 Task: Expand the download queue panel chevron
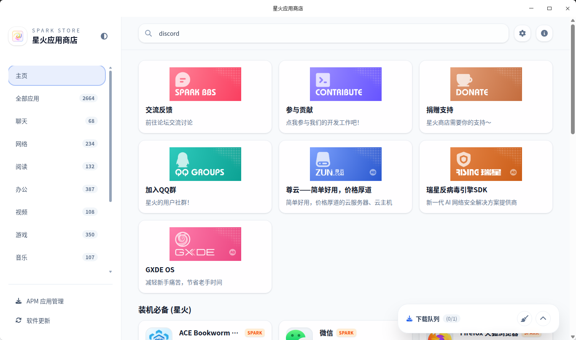[543, 319]
